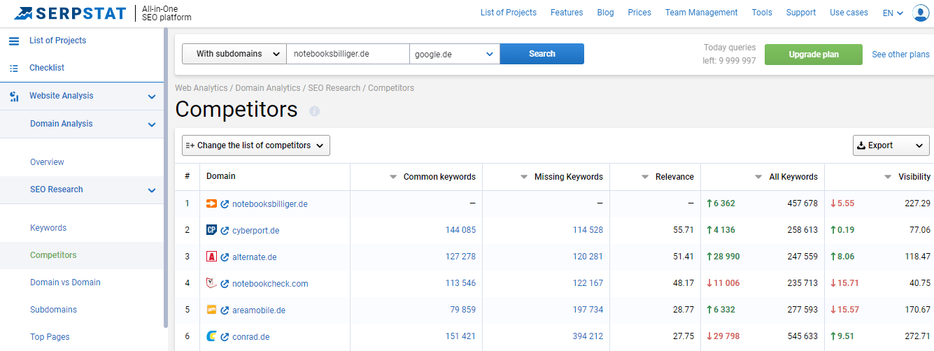Open the Export dropdown
Image resolution: width=934 pixels, height=351 pixels.
[x=891, y=145]
